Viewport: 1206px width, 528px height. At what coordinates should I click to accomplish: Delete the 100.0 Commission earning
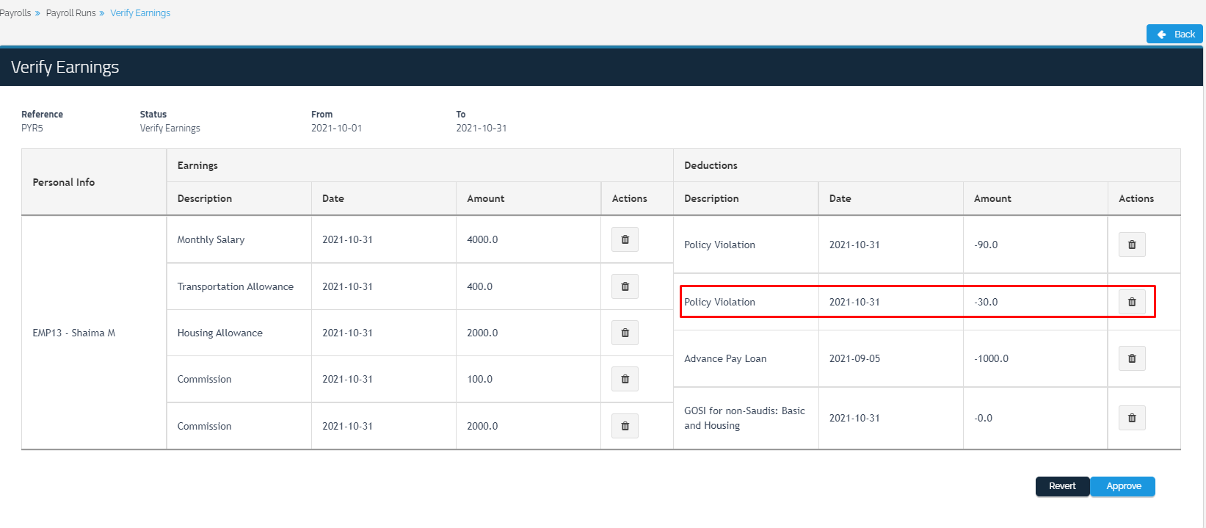point(625,379)
